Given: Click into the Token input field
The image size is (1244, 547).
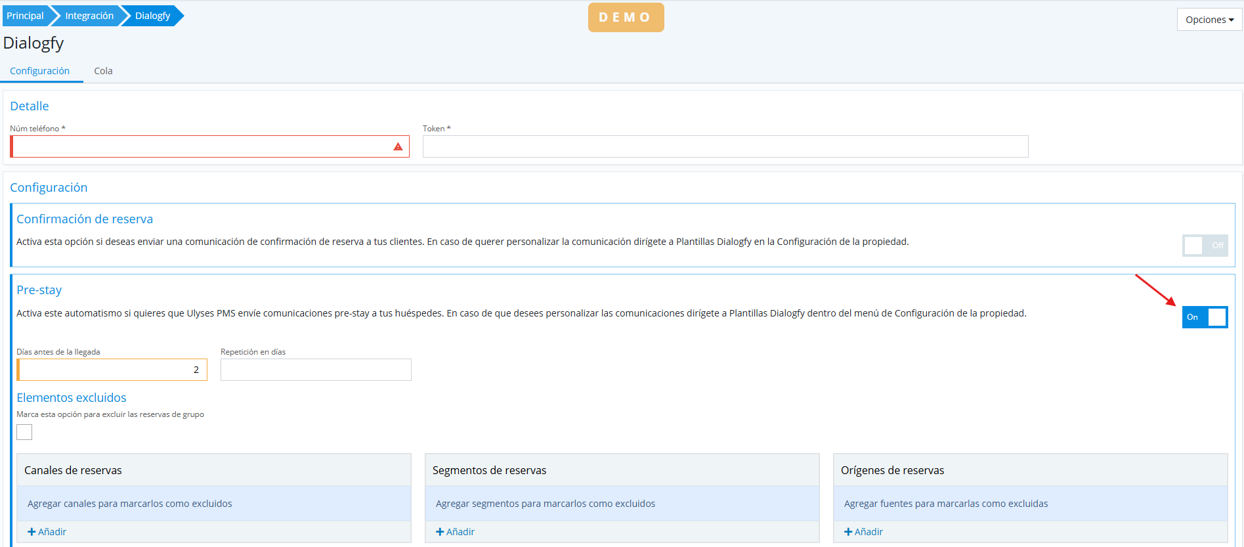Looking at the screenshot, I should click(725, 147).
